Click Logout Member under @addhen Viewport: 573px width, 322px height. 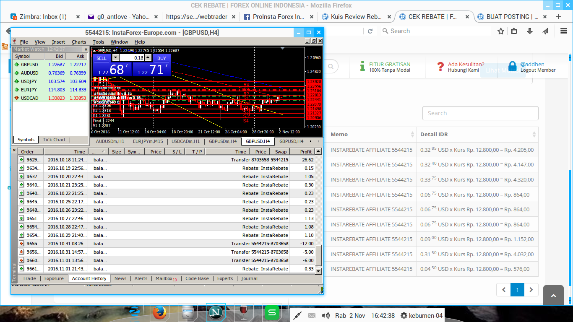click(x=538, y=70)
